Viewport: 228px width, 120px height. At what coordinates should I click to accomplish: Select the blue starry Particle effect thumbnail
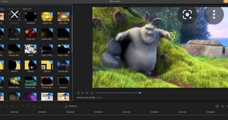(63, 65)
